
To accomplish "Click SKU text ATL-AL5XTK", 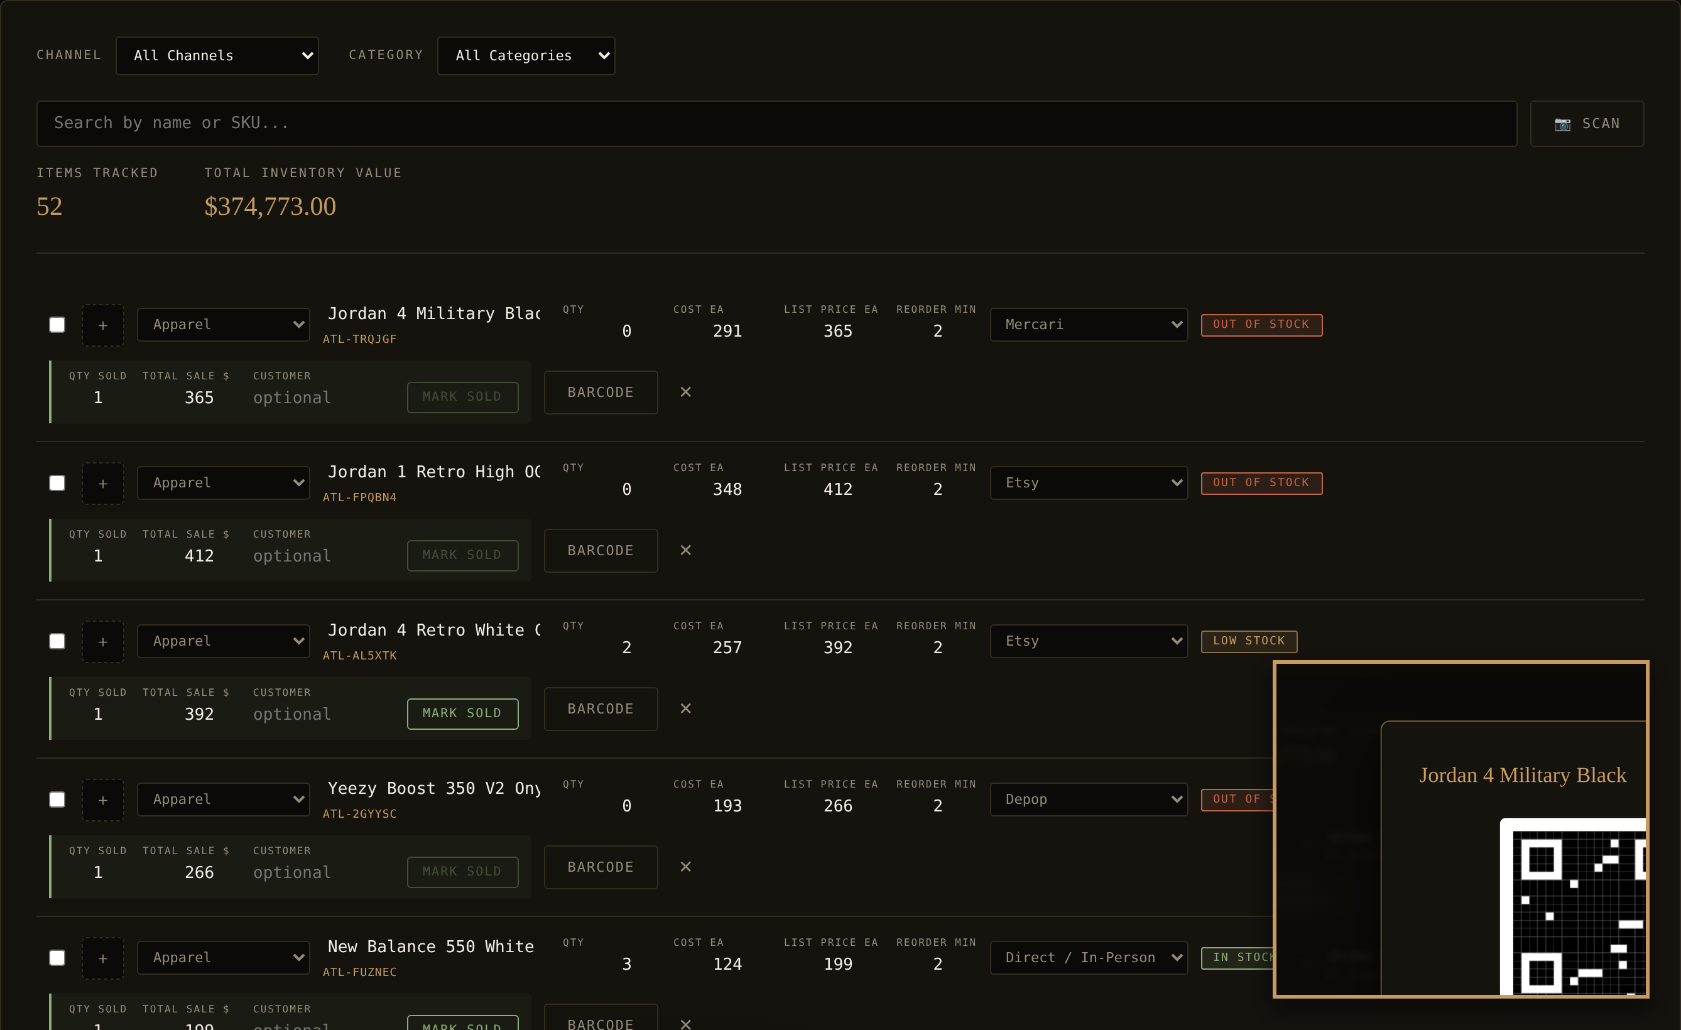I will (x=359, y=656).
